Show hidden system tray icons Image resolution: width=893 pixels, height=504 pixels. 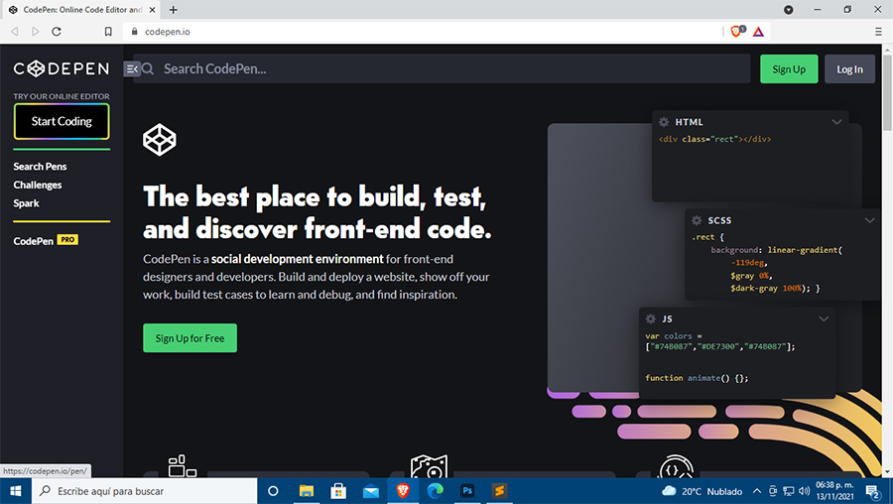pyautogui.click(x=757, y=491)
